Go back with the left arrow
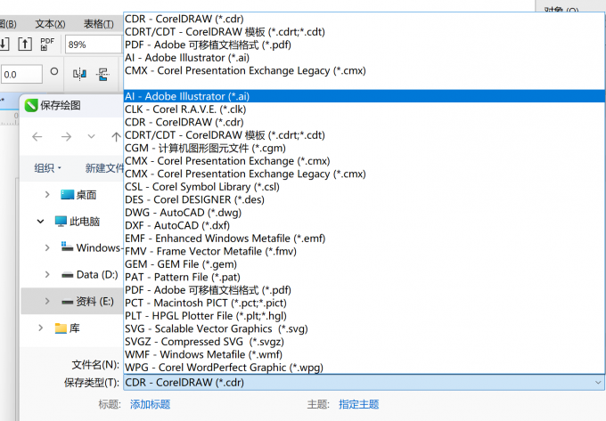 [37, 136]
